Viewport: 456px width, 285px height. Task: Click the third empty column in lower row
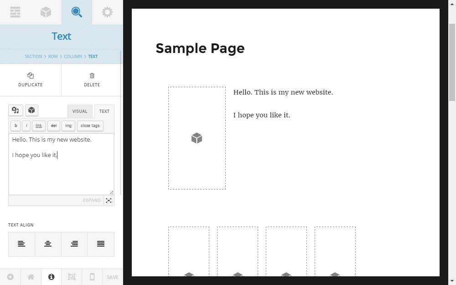click(x=286, y=252)
